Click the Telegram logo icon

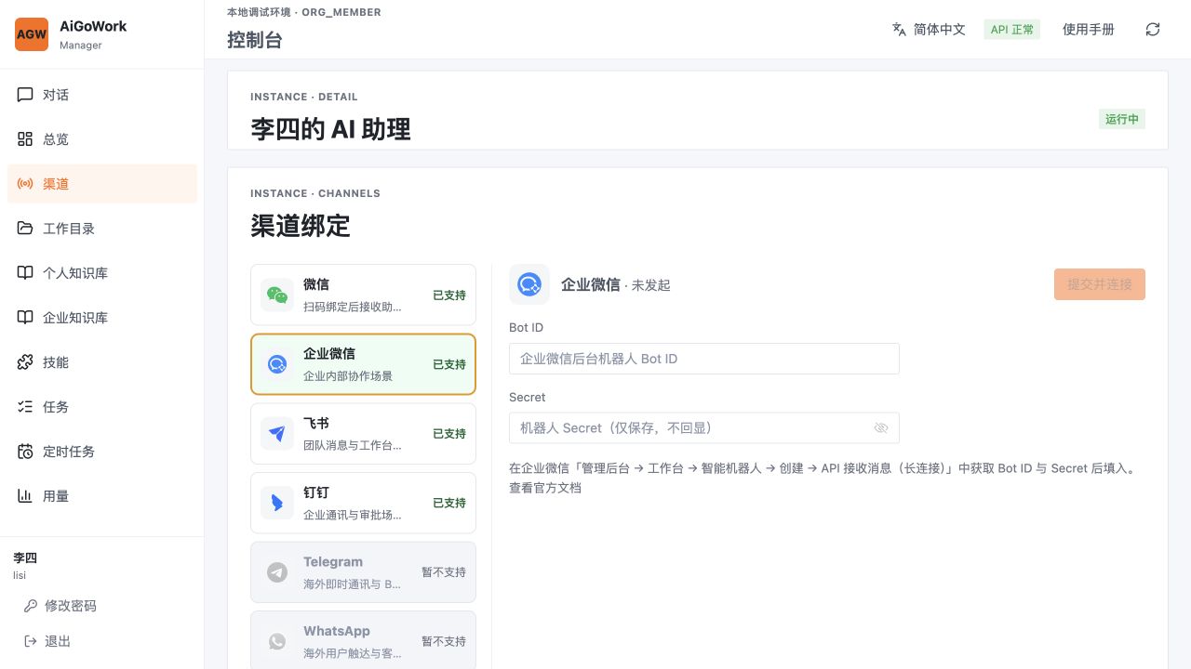click(277, 572)
